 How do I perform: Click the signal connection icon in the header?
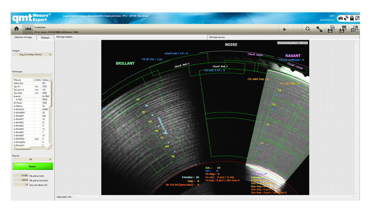pyautogui.click(x=346, y=18)
